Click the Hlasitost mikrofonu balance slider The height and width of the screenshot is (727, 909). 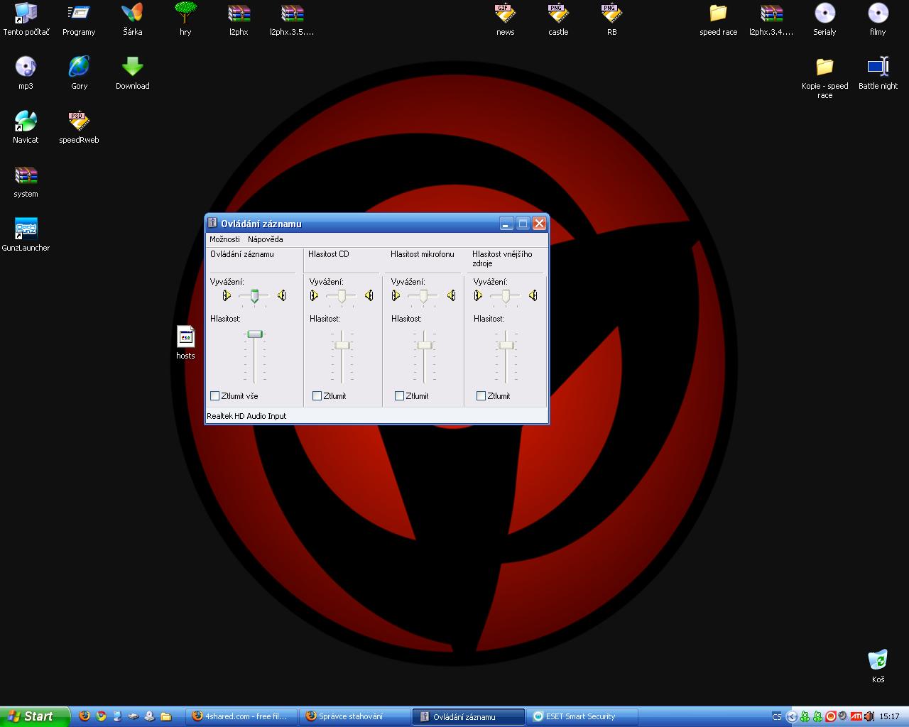[423, 296]
